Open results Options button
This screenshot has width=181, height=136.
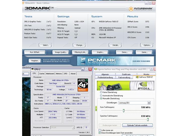coord(147,45)
